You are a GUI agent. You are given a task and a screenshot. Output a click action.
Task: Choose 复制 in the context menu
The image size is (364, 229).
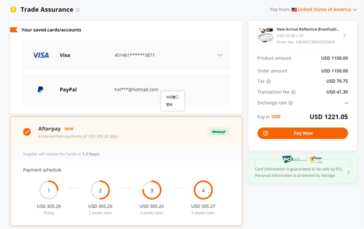point(169,105)
